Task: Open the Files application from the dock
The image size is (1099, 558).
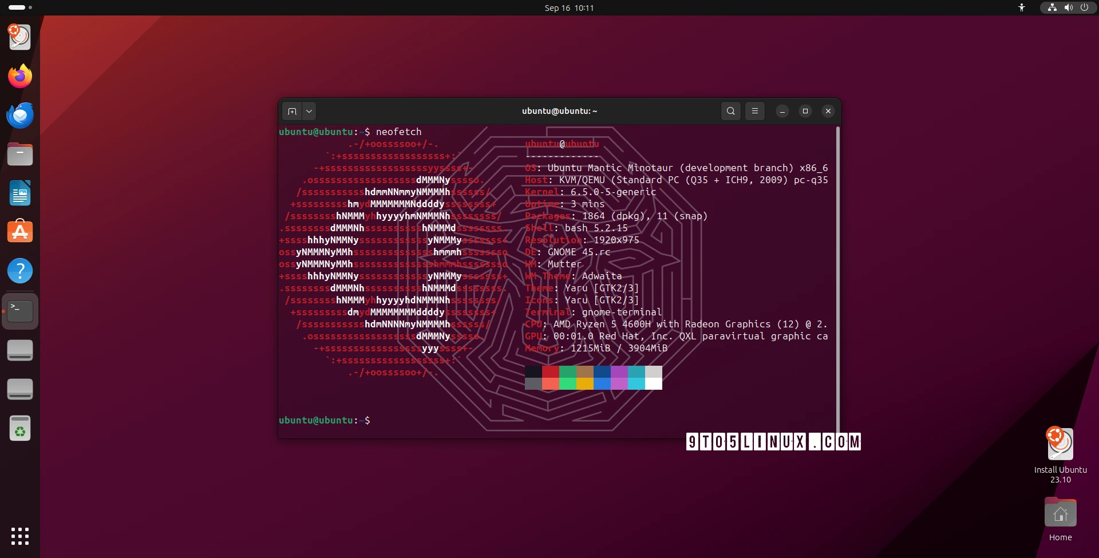Action: point(20,154)
